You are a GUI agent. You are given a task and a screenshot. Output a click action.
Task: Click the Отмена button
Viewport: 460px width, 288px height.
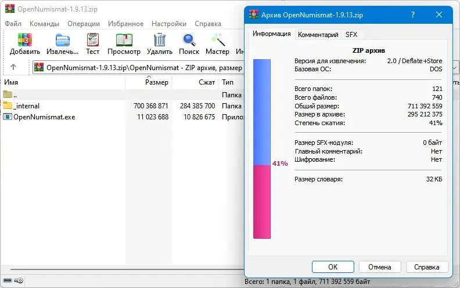[380, 267]
